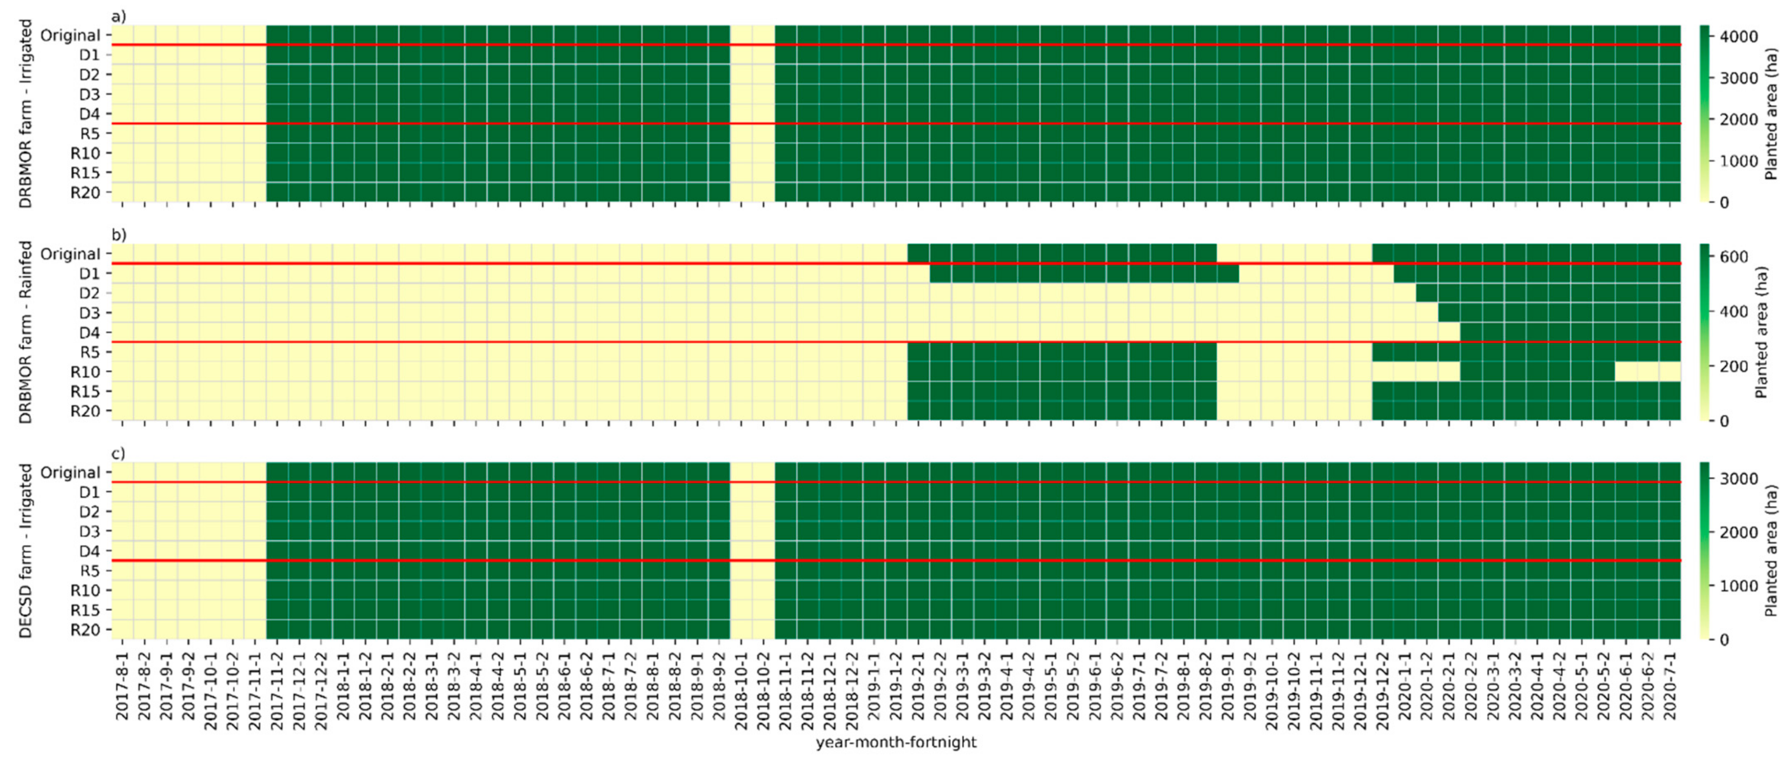Click the '4000' tick on panel a) colorbar
The image size is (1790, 764).
point(1739,36)
